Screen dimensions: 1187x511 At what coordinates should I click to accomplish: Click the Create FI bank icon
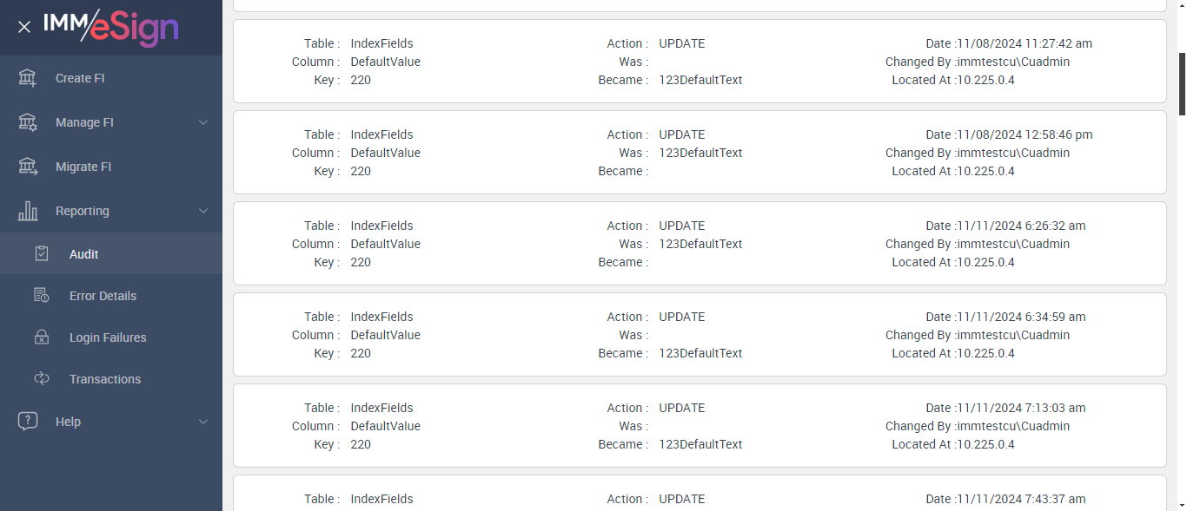[28, 78]
